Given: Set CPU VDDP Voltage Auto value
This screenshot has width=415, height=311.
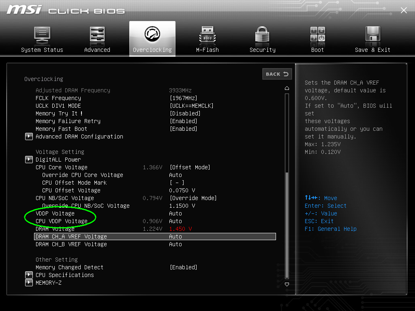Looking at the screenshot, I should (175, 221).
